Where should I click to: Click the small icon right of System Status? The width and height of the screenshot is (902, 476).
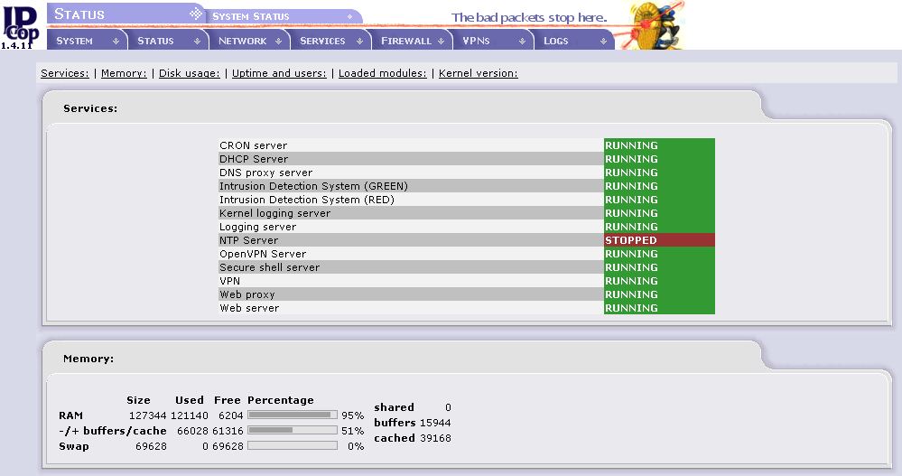[x=350, y=16]
